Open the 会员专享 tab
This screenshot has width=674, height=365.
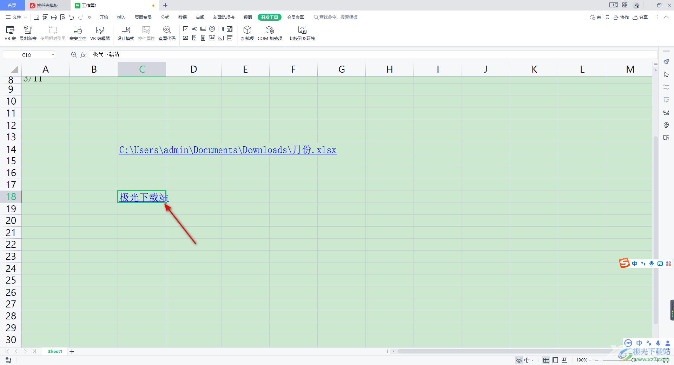(296, 17)
